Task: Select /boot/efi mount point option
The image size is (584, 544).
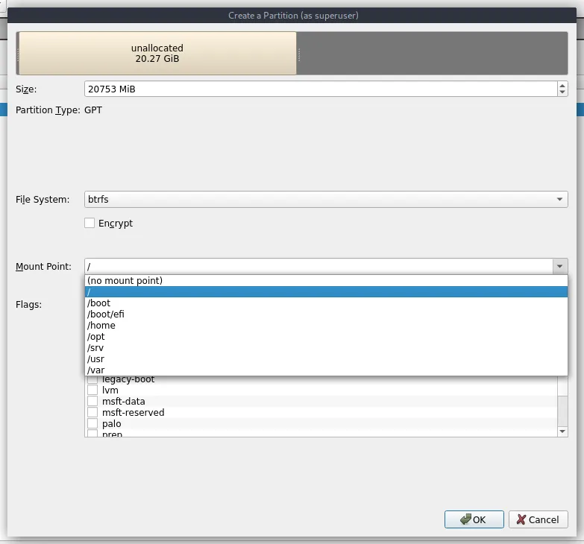Action: point(326,314)
